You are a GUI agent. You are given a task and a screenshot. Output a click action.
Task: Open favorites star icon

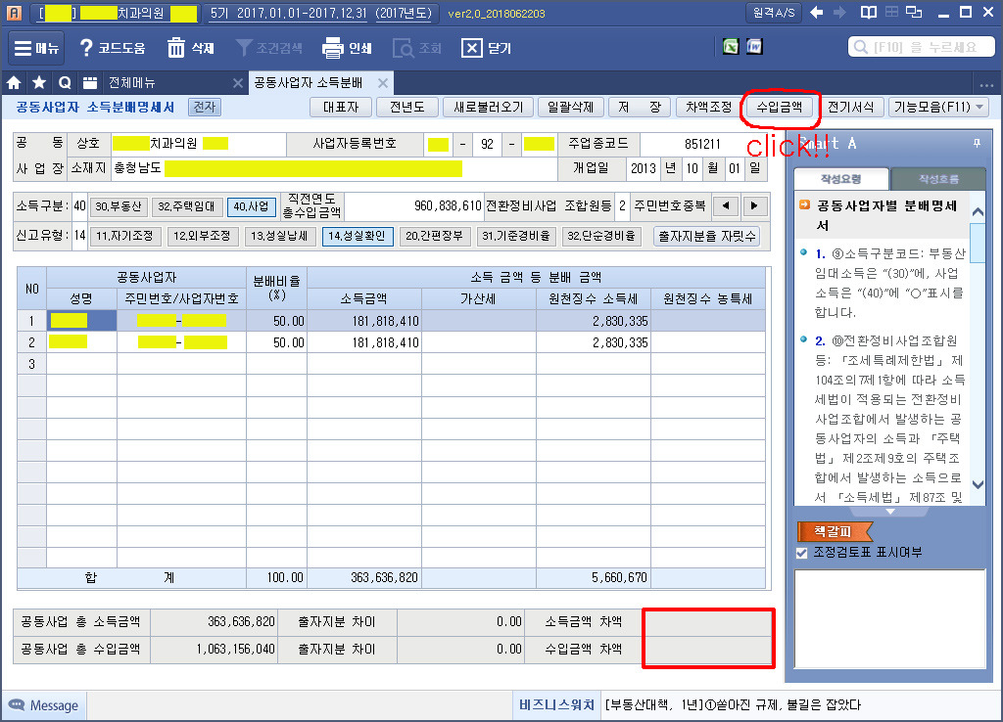[x=39, y=82]
